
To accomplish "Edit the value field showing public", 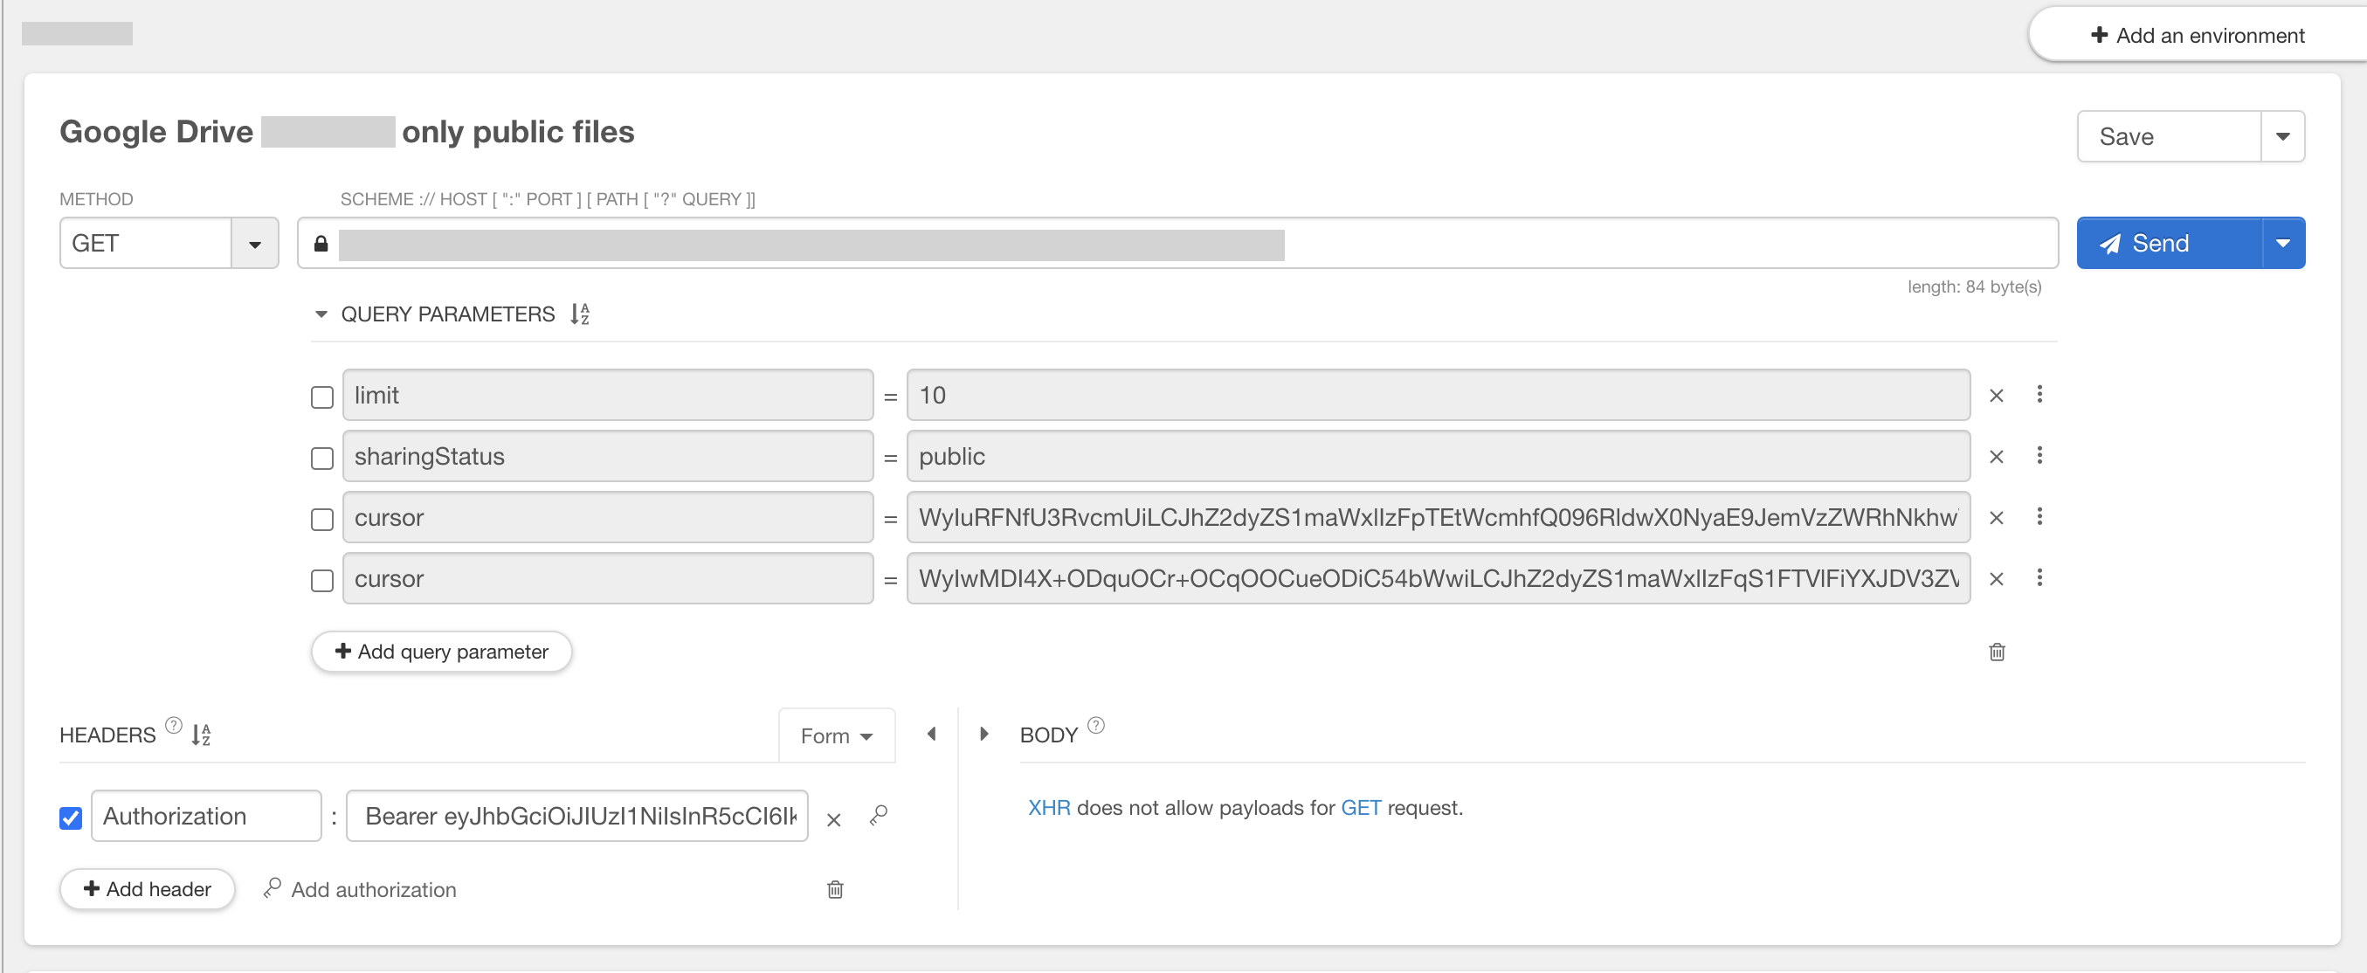I will tap(1438, 457).
